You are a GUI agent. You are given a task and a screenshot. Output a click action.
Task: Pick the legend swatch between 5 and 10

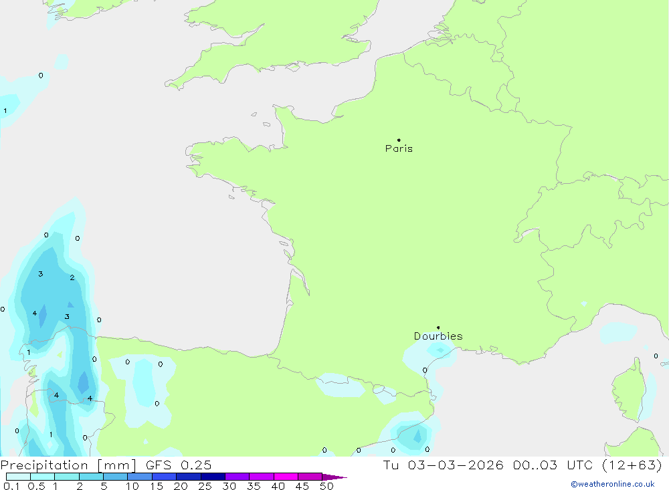coord(116,477)
